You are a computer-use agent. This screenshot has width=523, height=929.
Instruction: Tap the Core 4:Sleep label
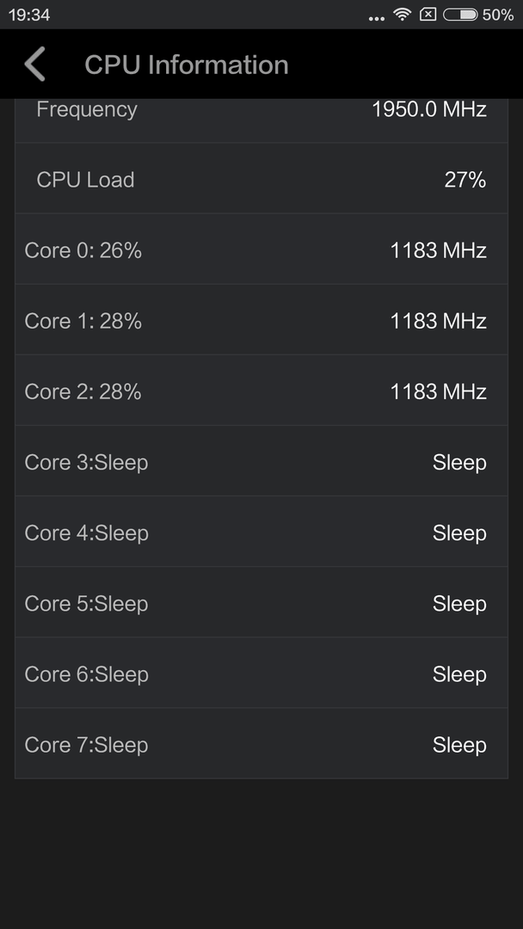pos(87,532)
